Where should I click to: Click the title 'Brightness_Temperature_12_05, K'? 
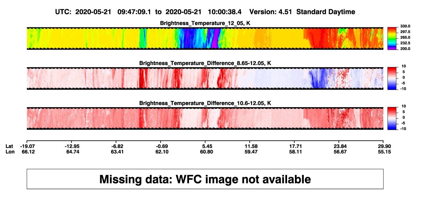(205, 23)
